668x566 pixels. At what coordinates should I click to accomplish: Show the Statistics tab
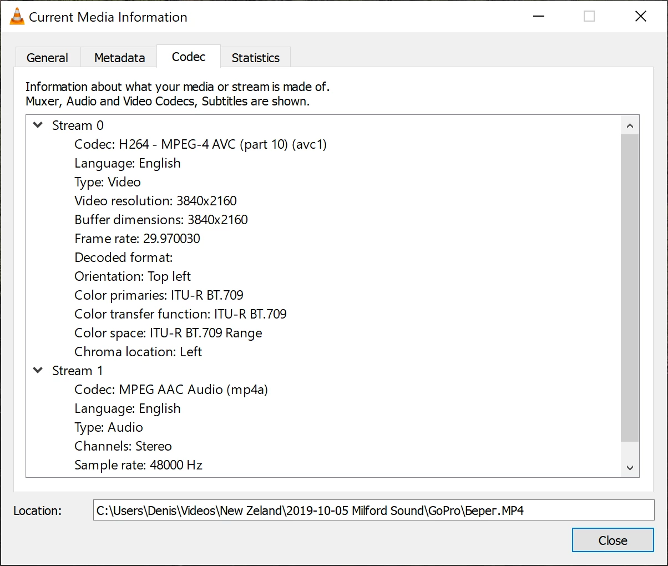coord(256,58)
